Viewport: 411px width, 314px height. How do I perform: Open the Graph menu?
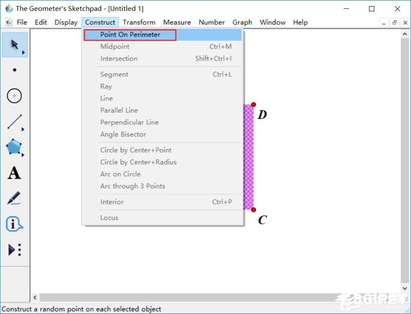(x=242, y=22)
